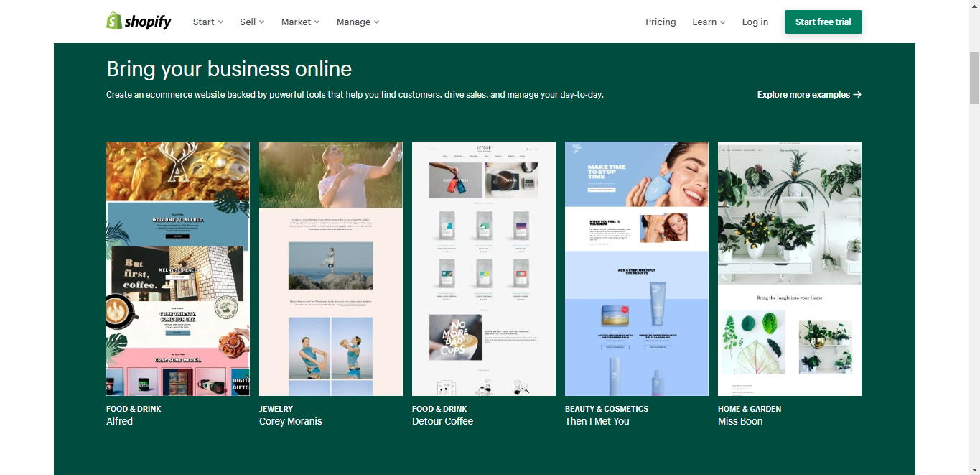Expand the Start dropdown menu
This screenshot has height=475, width=980.
(207, 22)
